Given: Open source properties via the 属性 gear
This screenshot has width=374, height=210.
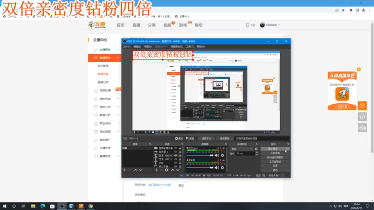Looking at the screenshot, I should coord(179,138).
